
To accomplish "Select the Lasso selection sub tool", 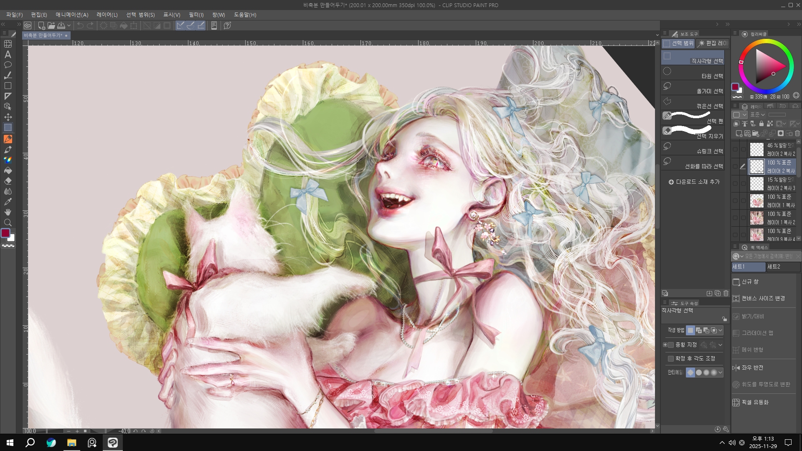I will tap(693, 88).
